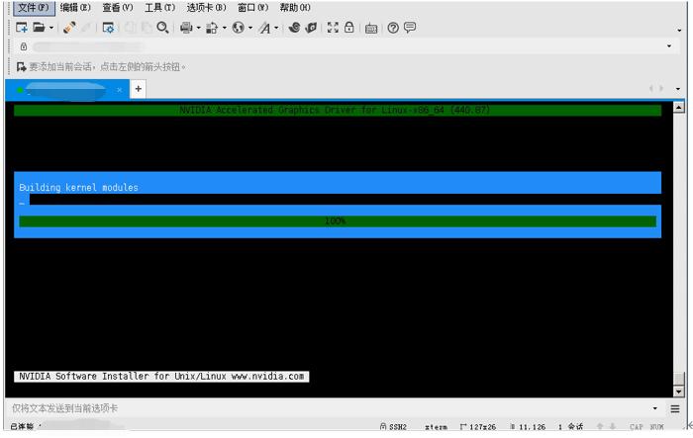Click the print icon in toolbar
The image size is (693, 438).
pyautogui.click(x=185, y=28)
